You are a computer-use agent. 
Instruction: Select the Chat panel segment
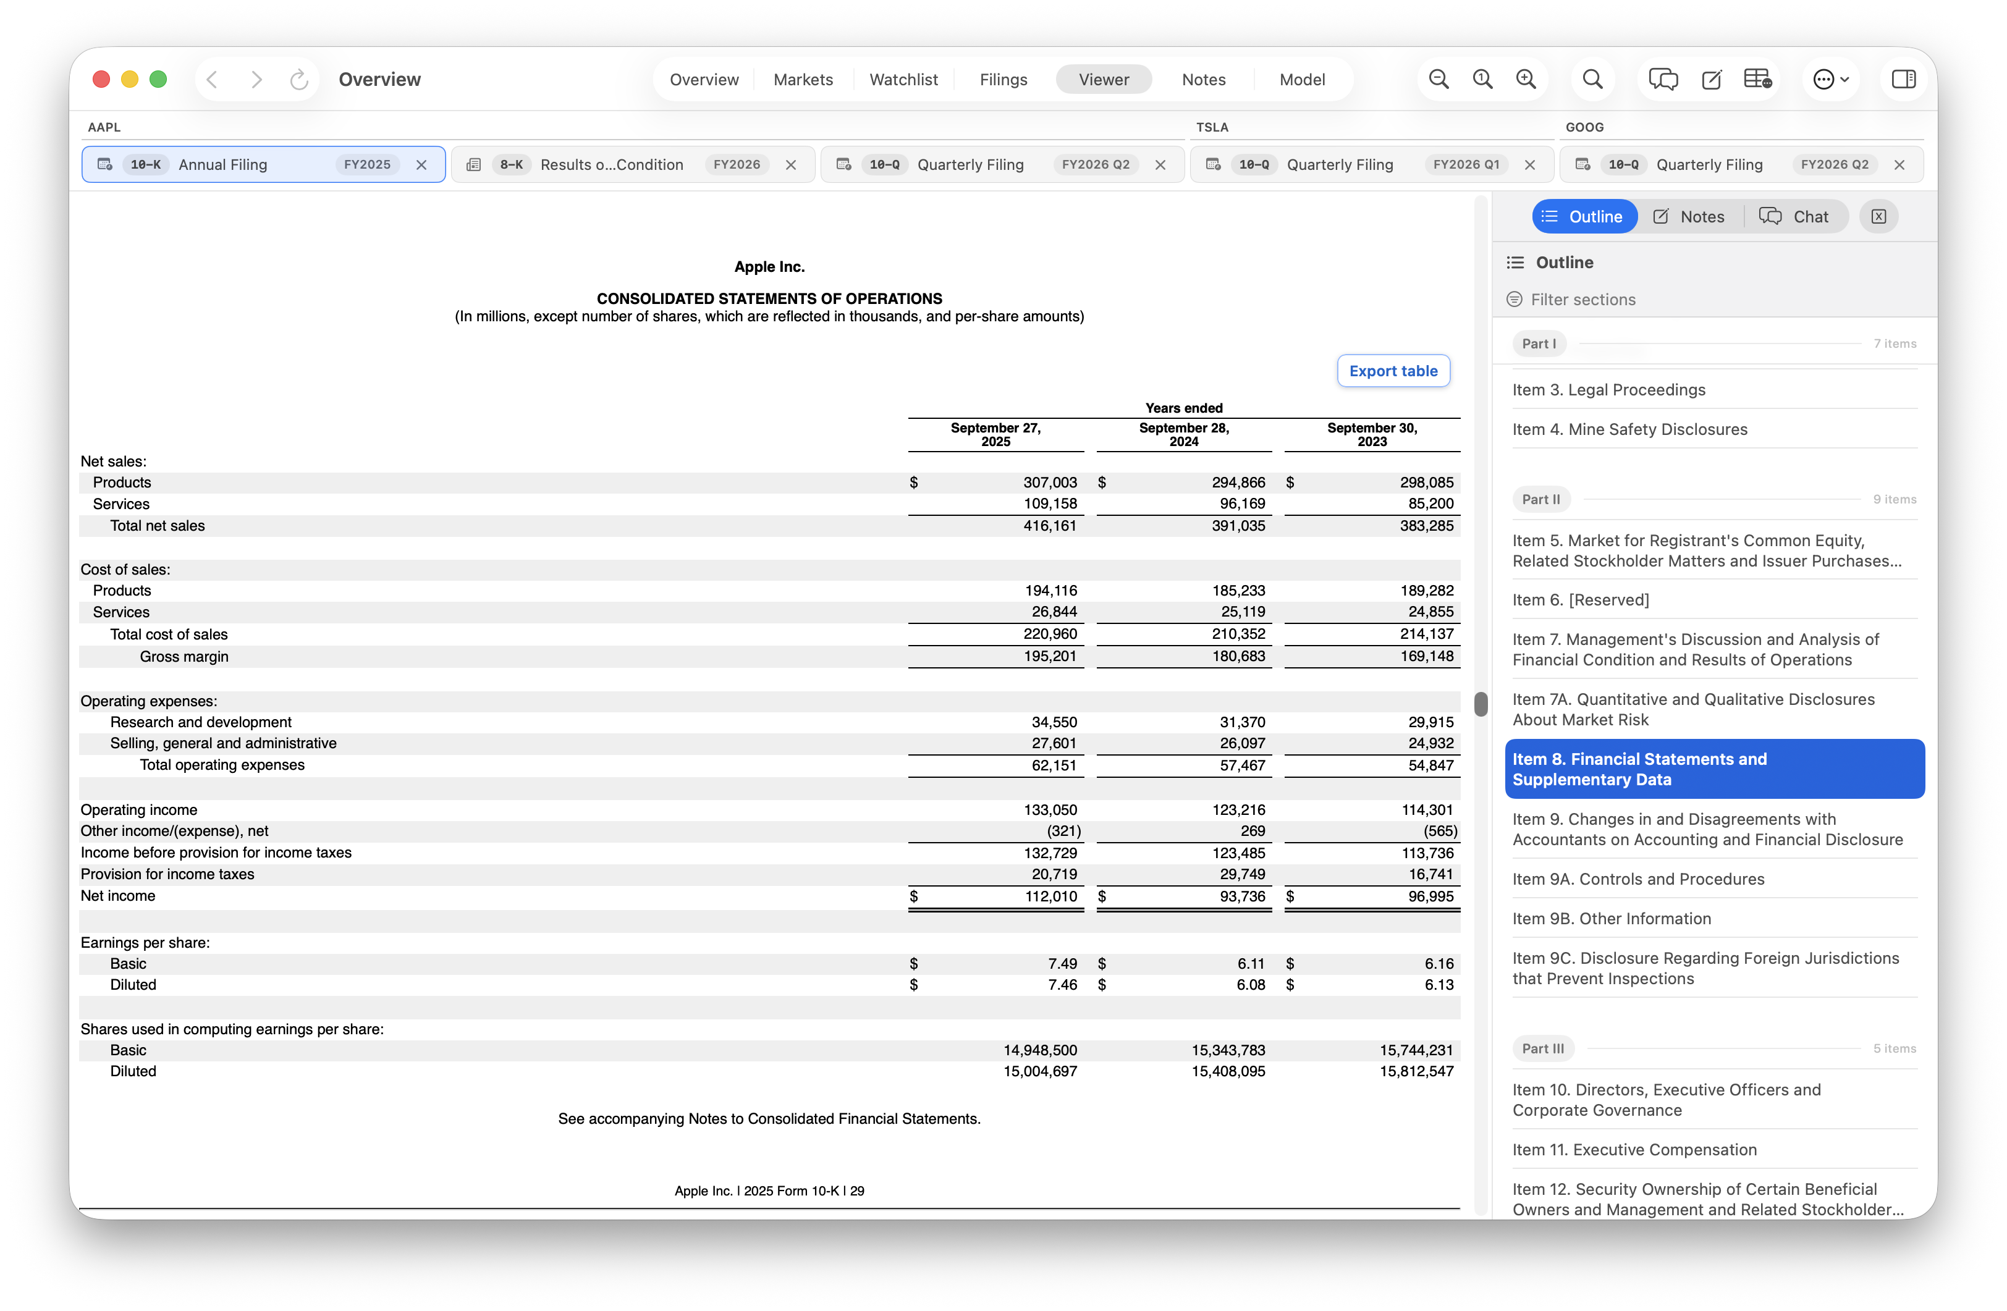click(x=1794, y=217)
